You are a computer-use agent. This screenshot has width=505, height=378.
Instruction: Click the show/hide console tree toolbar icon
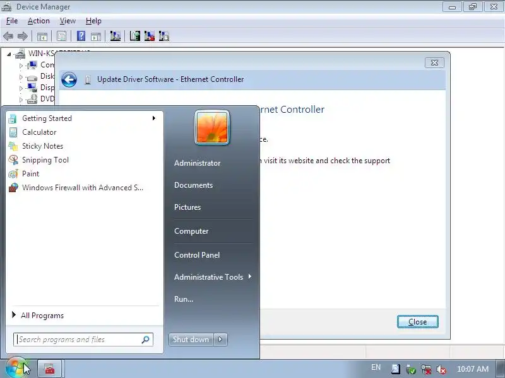(x=42, y=37)
